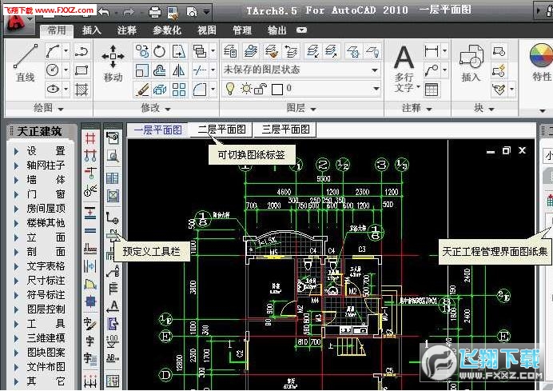
Task: Select the Stretch tool icon
Action: (x=179, y=51)
